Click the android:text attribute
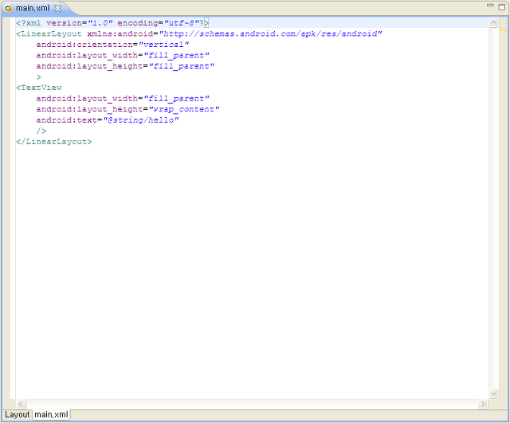Screen dimensions: 510x423 point(67,120)
